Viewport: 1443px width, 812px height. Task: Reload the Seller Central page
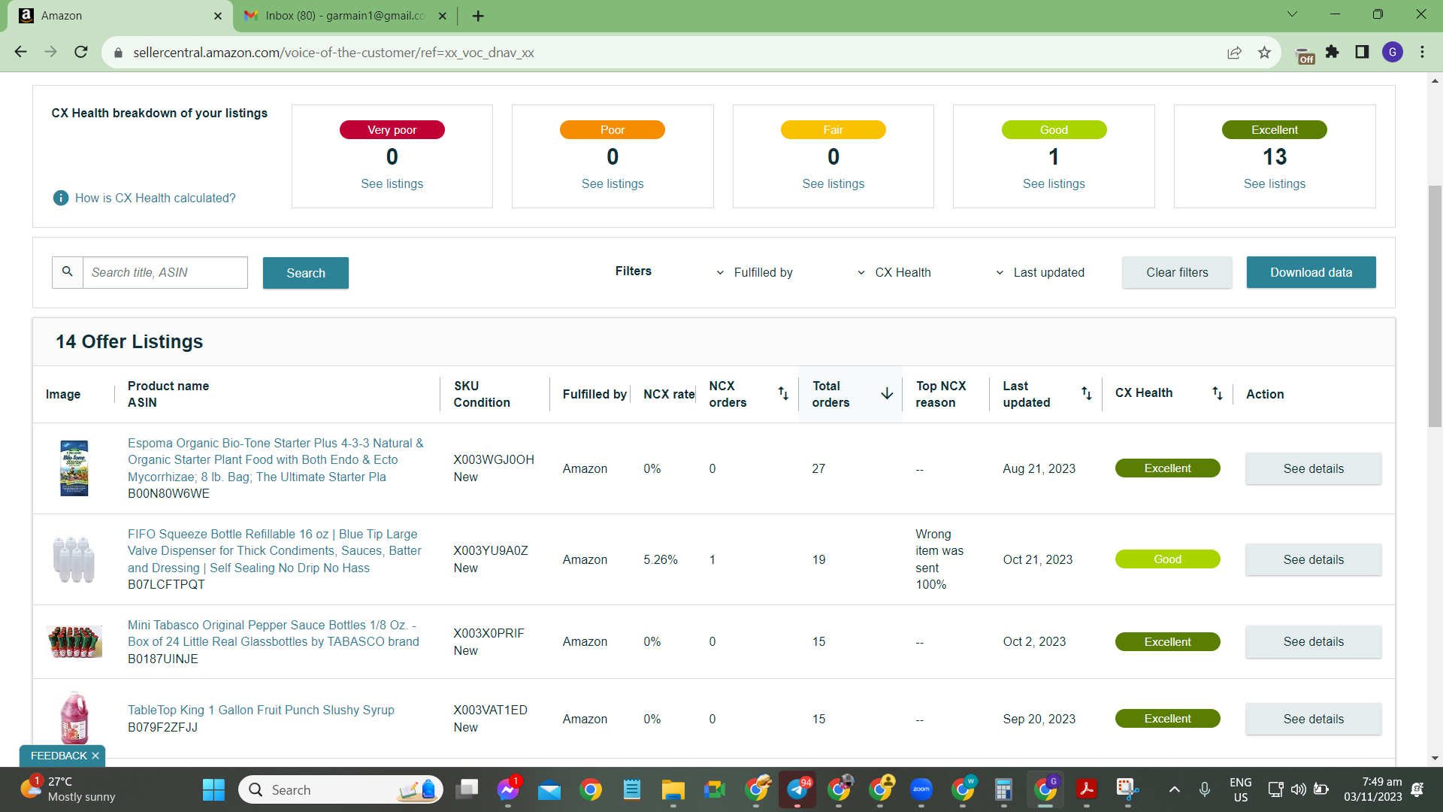pos(81,52)
